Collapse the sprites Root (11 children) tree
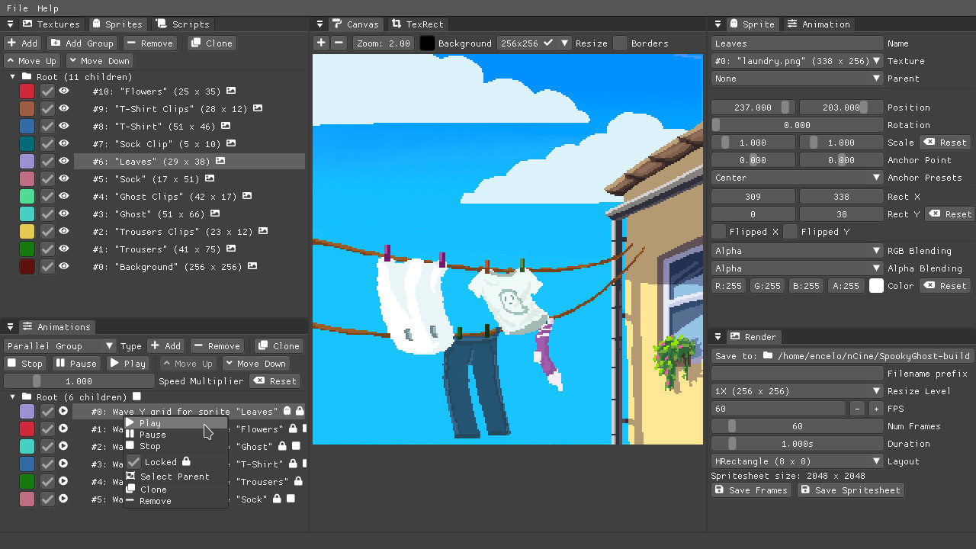 point(13,77)
